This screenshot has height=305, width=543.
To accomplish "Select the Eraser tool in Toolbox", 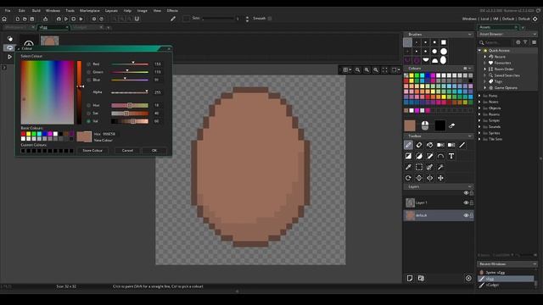I will point(419,145).
